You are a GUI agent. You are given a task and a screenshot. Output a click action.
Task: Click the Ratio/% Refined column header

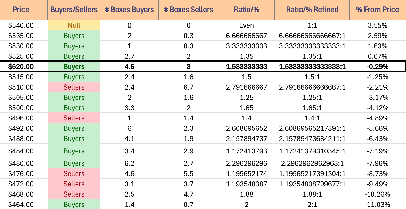pos(312,10)
